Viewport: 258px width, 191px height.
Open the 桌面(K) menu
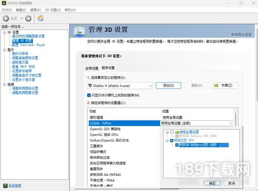pos(36,10)
